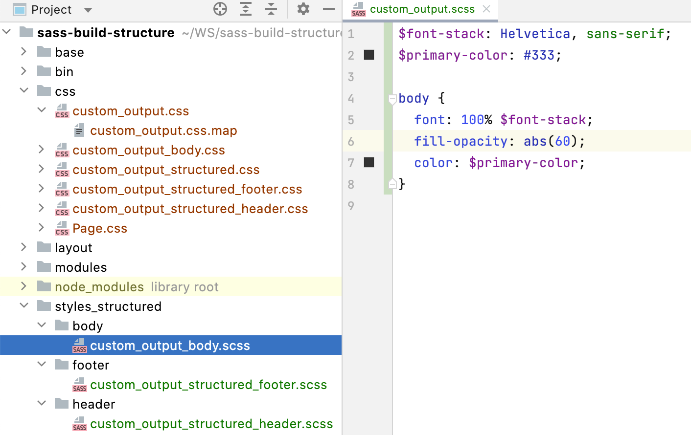
Task: Click the Select Opened File target icon
Action: tap(220, 9)
